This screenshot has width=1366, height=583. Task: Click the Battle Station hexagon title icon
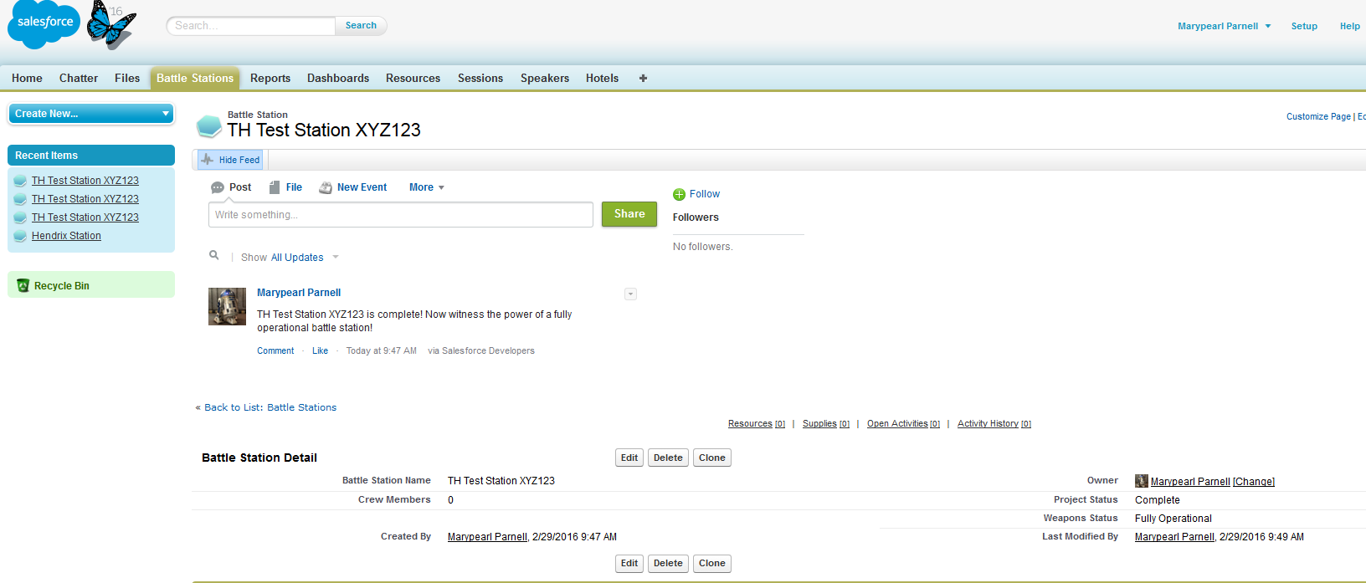point(208,126)
